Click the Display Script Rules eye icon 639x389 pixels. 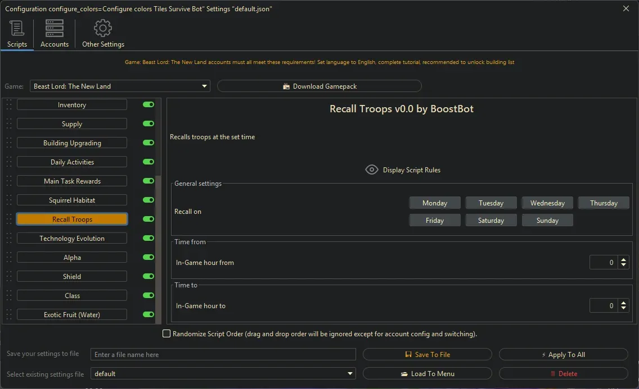coord(371,170)
